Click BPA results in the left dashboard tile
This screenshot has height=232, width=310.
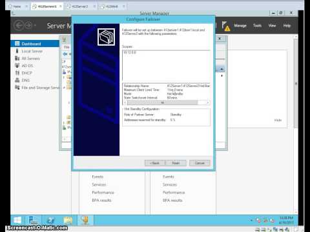101,200
